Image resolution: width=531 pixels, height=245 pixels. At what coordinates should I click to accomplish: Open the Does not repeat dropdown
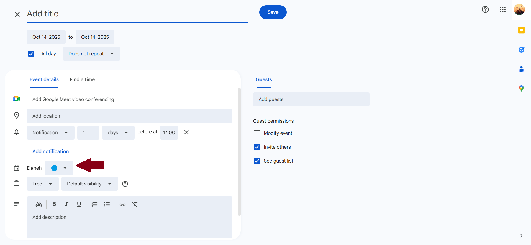pos(91,54)
